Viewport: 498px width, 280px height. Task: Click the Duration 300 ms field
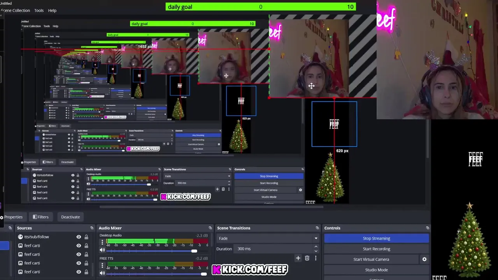[273, 249]
